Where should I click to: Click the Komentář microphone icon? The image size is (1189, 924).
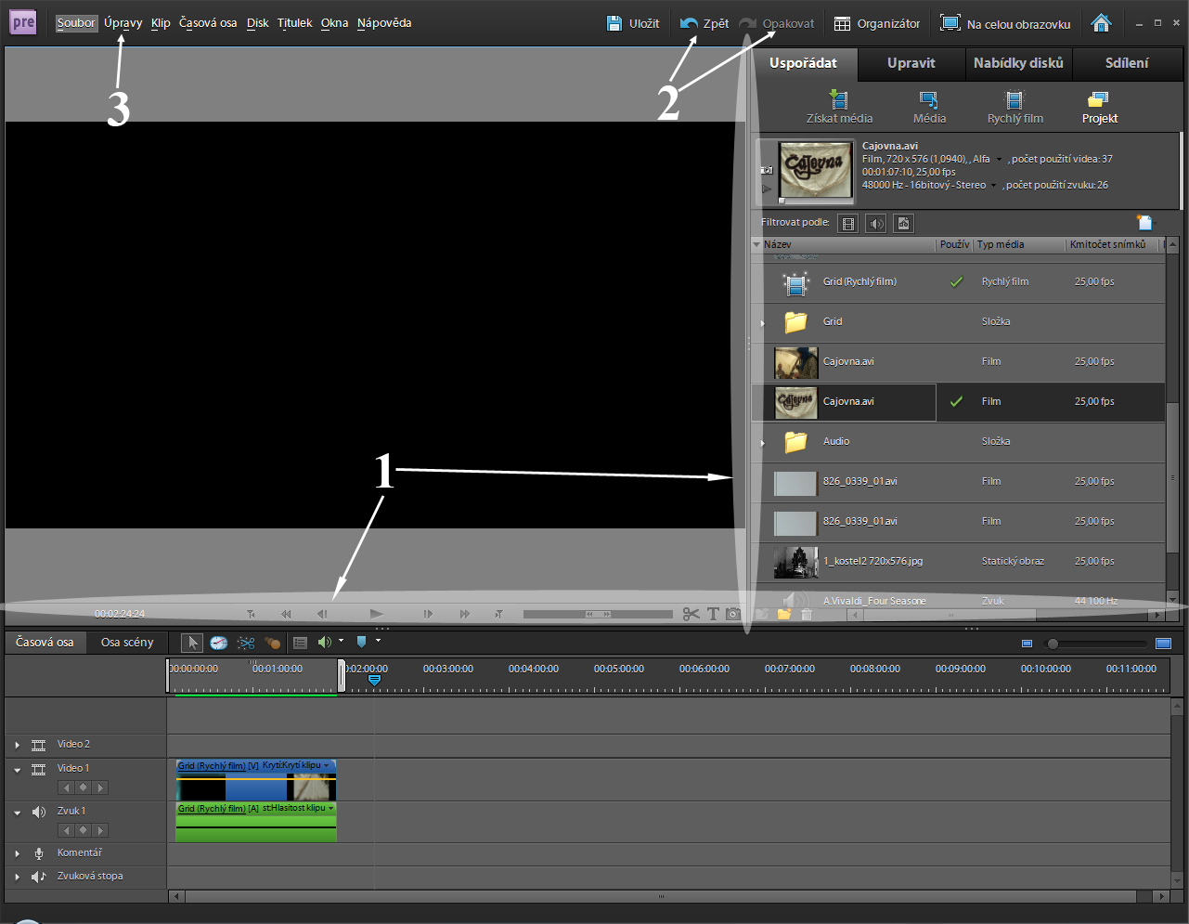39,853
